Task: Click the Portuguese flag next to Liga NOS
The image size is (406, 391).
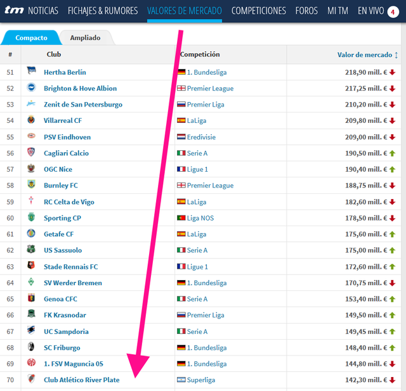Action: 181,218
